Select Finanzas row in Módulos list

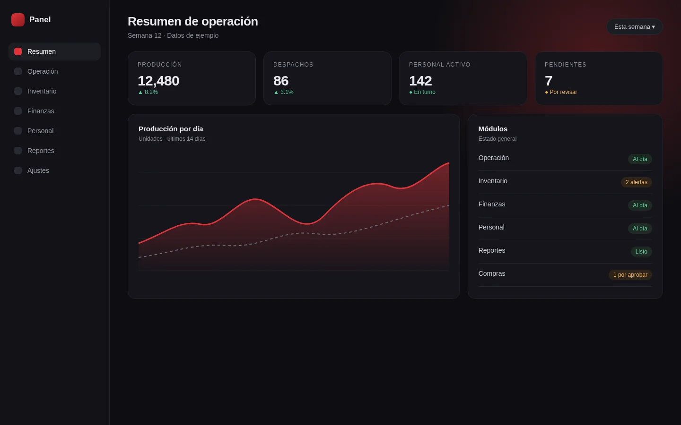pyautogui.click(x=565, y=205)
